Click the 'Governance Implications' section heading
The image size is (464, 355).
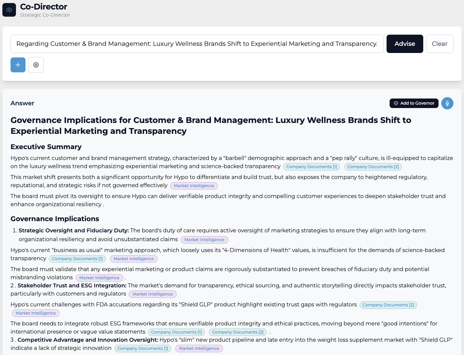pos(55,219)
